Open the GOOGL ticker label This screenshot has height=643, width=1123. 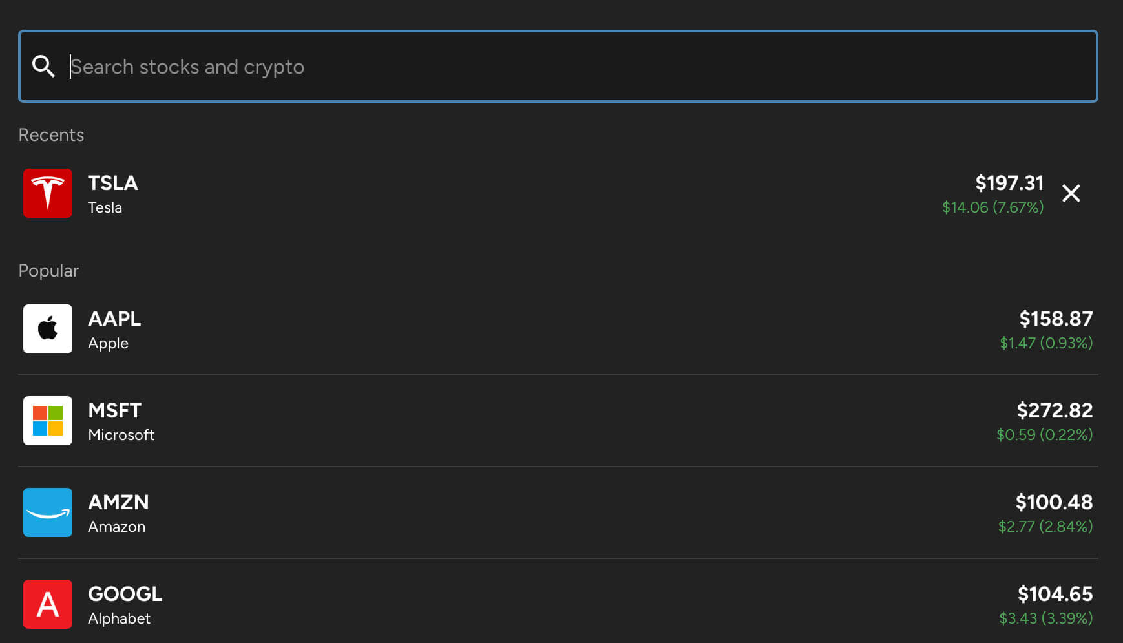125,594
